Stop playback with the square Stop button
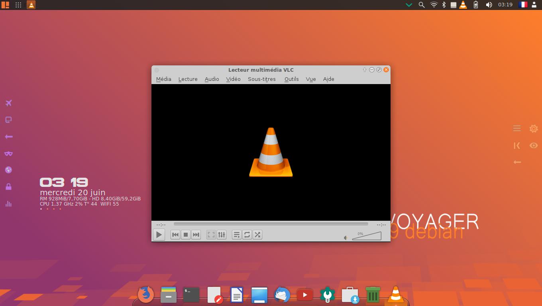The width and height of the screenshot is (542, 306). 185,235
